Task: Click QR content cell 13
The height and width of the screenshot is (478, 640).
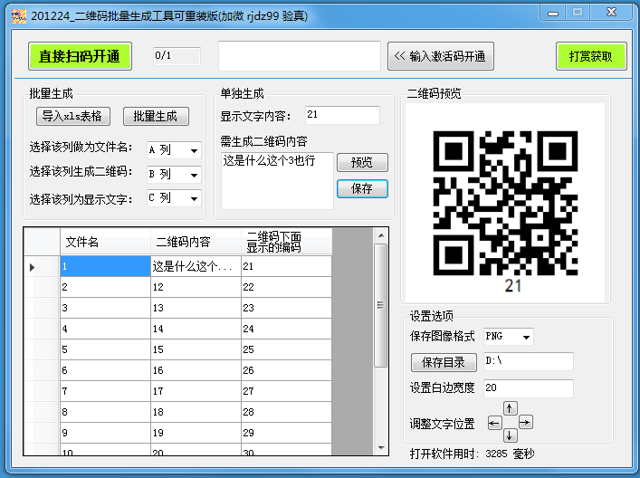Action: (x=196, y=308)
